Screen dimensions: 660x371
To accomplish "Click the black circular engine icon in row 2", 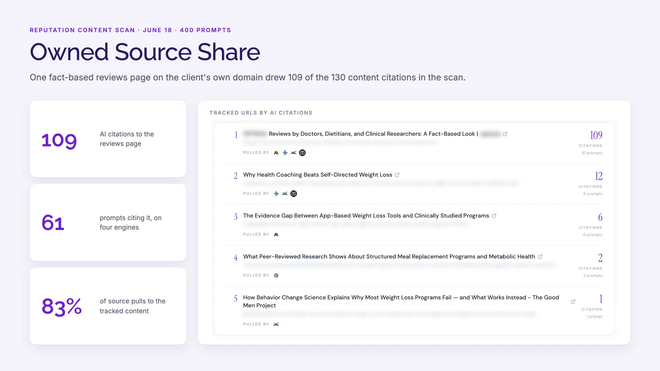I will point(294,193).
